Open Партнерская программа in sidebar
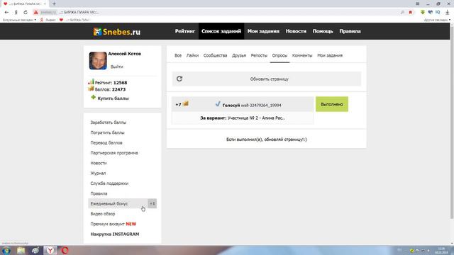 pos(114,153)
